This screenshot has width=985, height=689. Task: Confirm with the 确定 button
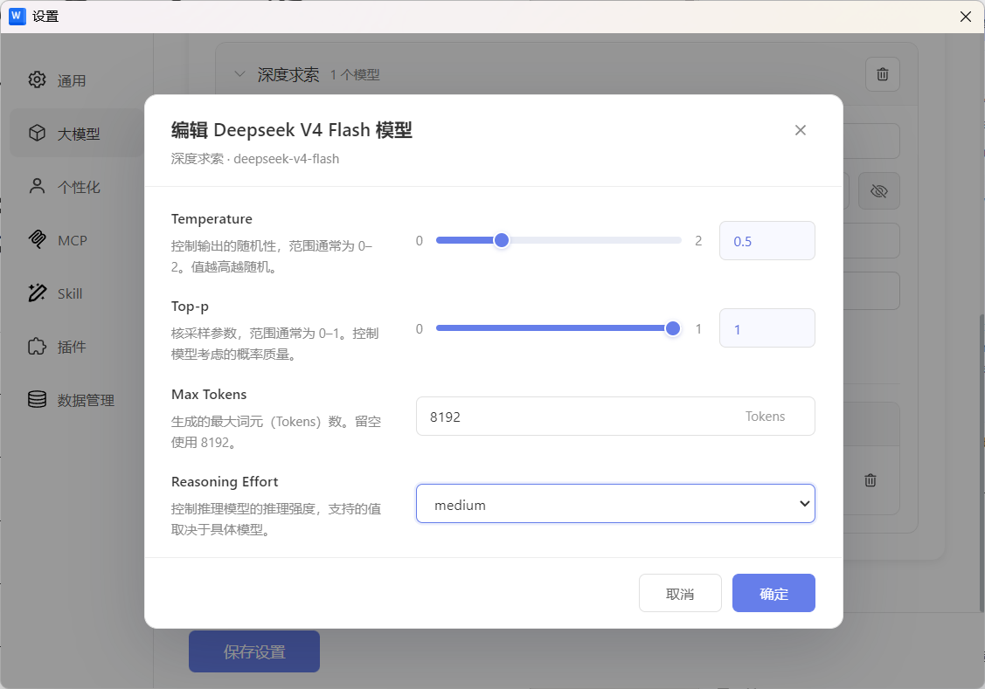(x=773, y=593)
